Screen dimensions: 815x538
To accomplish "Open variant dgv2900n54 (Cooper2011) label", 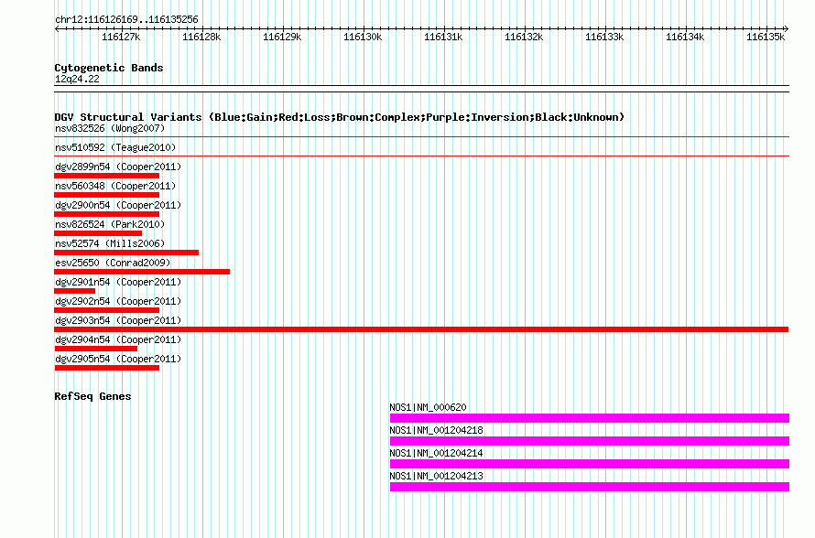I will (x=118, y=205).
